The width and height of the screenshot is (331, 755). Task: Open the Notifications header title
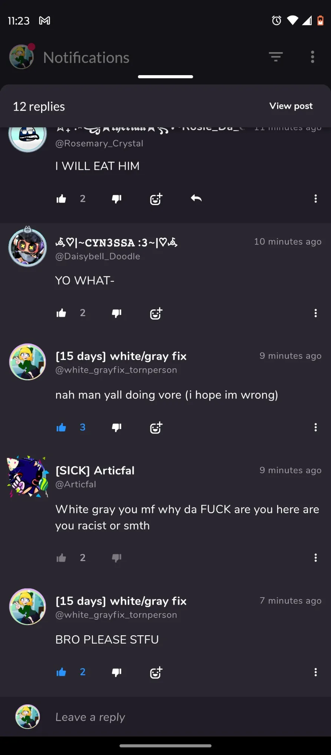point(86,57)
